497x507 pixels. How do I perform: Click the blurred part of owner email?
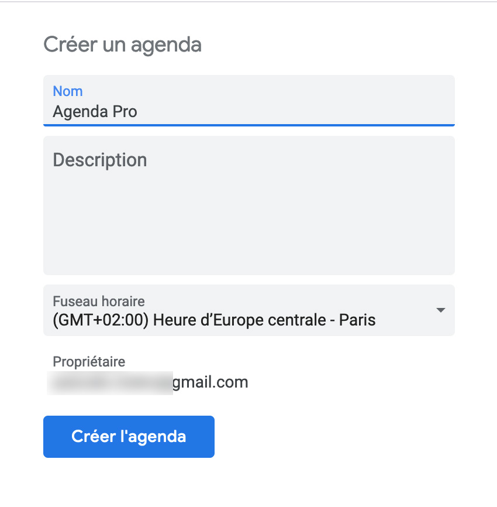(x=111, y=383)
